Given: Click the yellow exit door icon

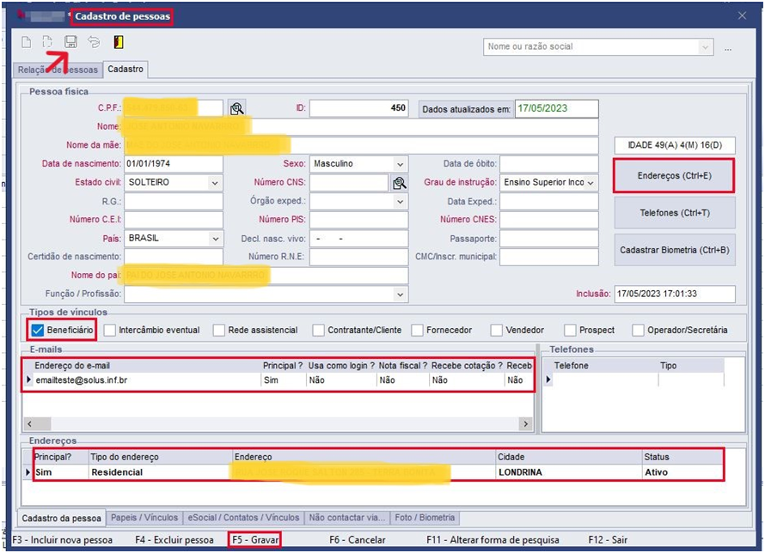Looking at the screenshot, I should [x=119, y=42].
